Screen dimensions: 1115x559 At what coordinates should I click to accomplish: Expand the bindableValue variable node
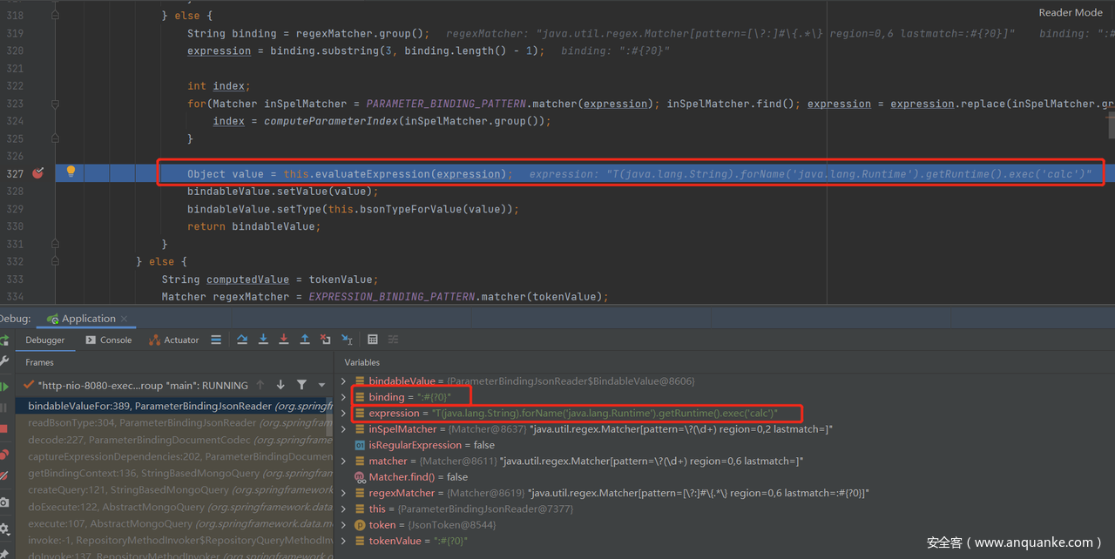point(344,381)
